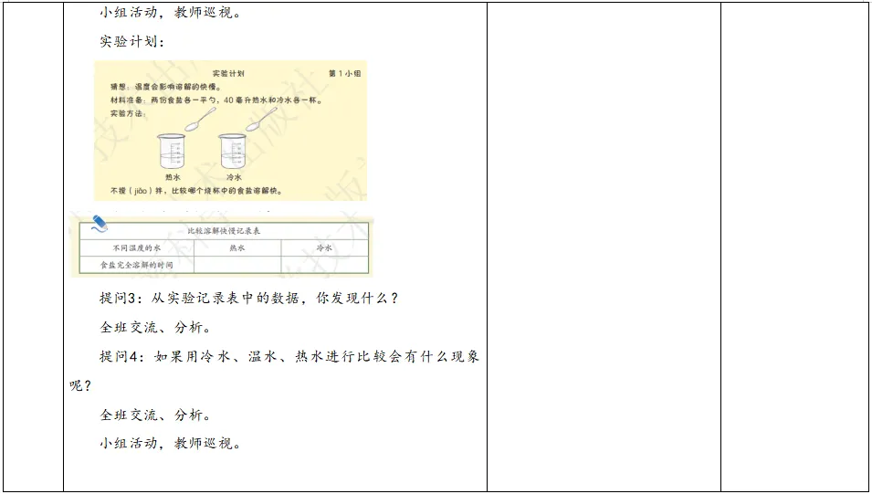Click the empty time cell under 冷水

coord(324,265)
